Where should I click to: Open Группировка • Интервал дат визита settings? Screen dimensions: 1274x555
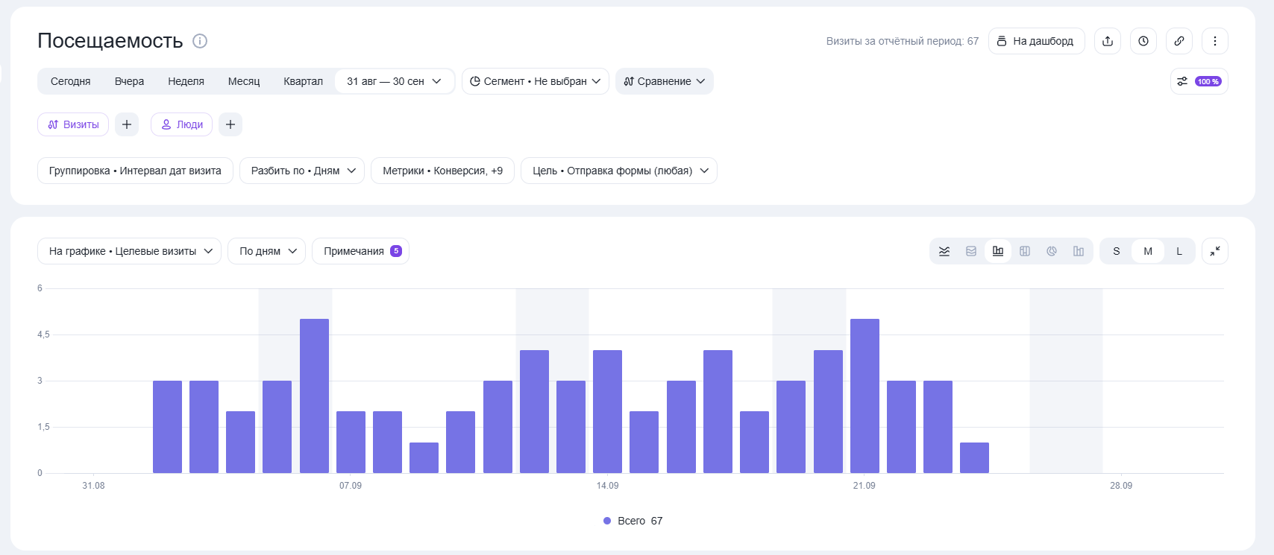135,171
